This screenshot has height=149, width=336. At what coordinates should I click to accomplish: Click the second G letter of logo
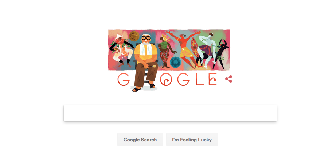point(183,79)
